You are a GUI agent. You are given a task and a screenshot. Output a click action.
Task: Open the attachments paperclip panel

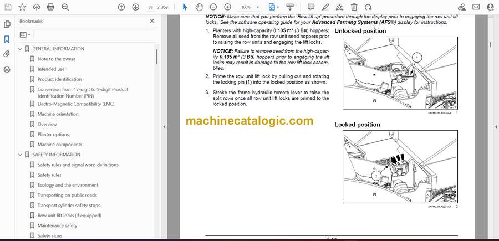[7, 54]
